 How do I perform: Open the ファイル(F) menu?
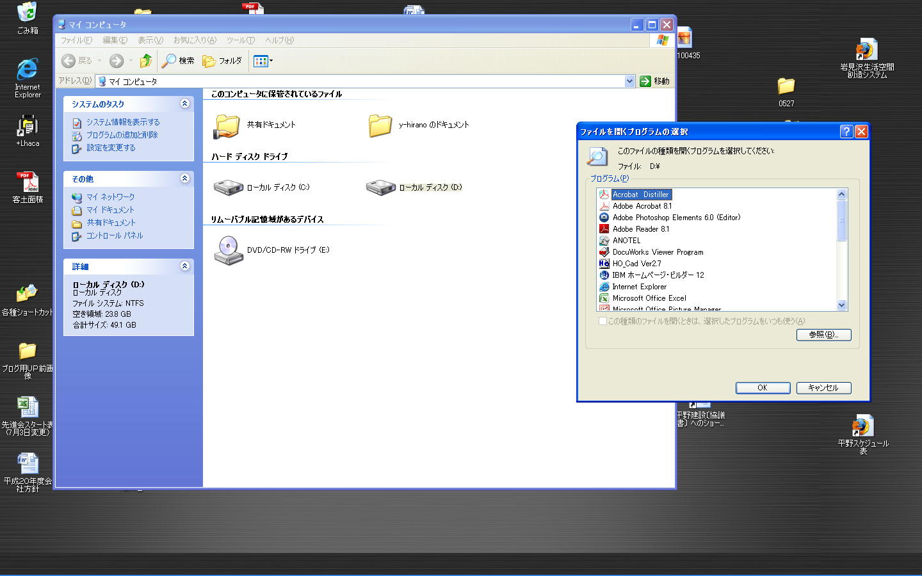click(76, 40)
